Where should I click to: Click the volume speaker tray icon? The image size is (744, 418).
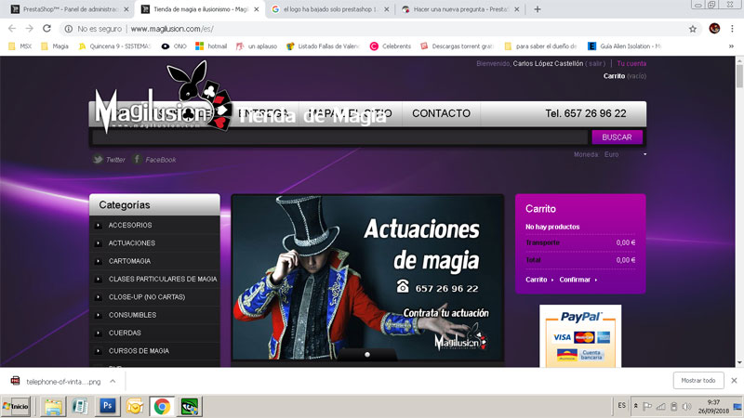(x=686, y=407)
